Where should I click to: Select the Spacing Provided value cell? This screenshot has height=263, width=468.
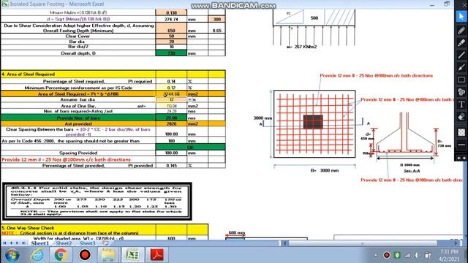171,153
